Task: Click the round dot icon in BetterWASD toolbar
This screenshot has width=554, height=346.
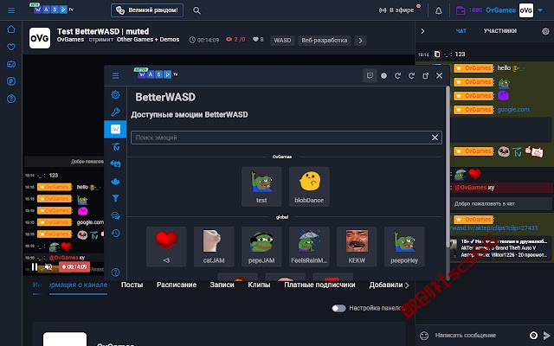Action: pos(383,75)
